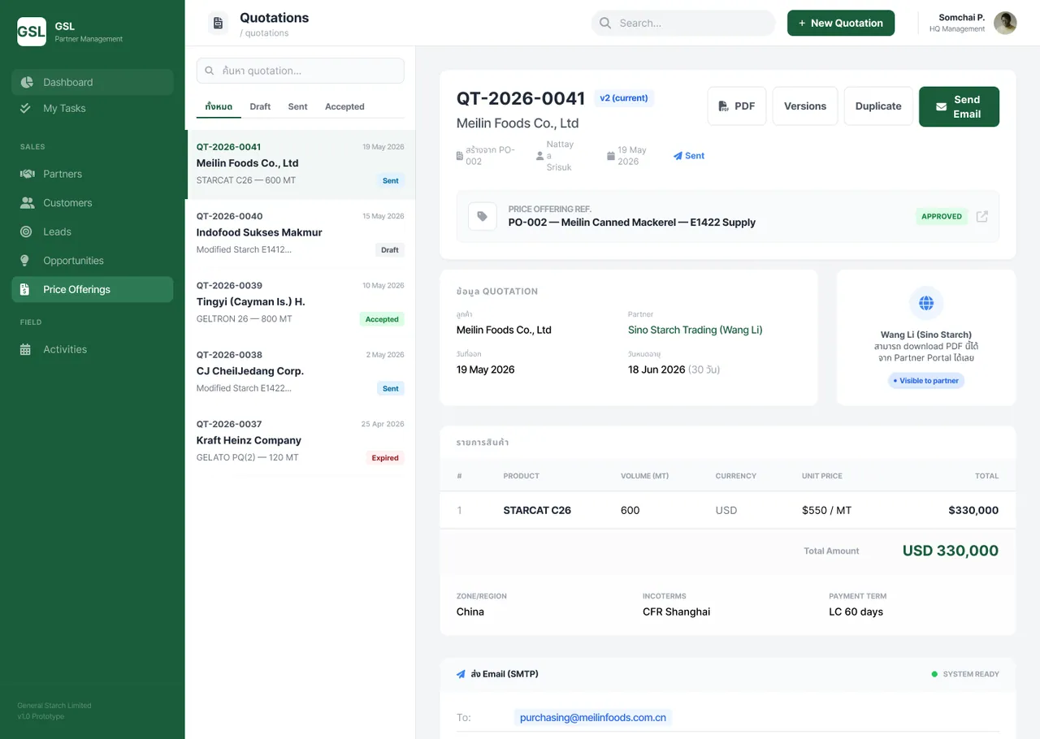This screenshot has width=1040, height=739.
Task: Select the ทั้งหมด tab
Action: click(219, 106)
